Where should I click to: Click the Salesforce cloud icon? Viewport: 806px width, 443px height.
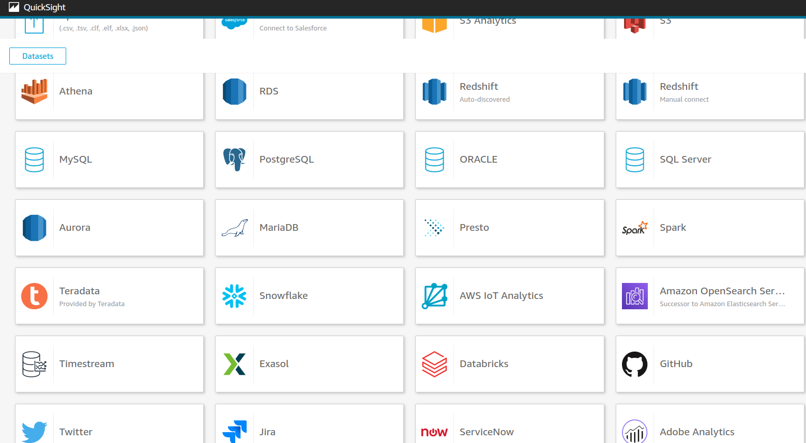tap(235, 23)
